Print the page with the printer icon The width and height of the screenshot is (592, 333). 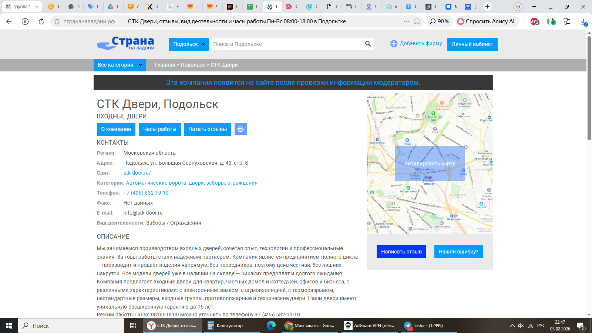(x=240, y=129)
